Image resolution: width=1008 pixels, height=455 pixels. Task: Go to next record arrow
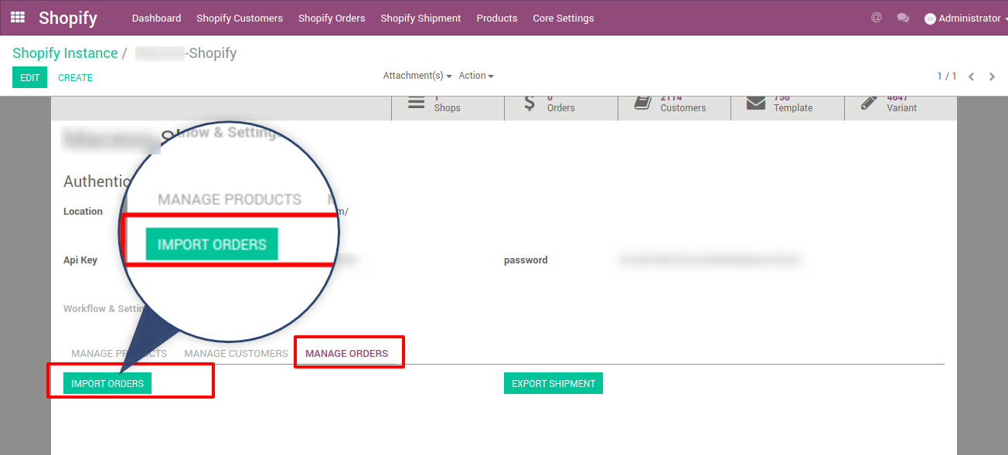click(x=993, y=76)
